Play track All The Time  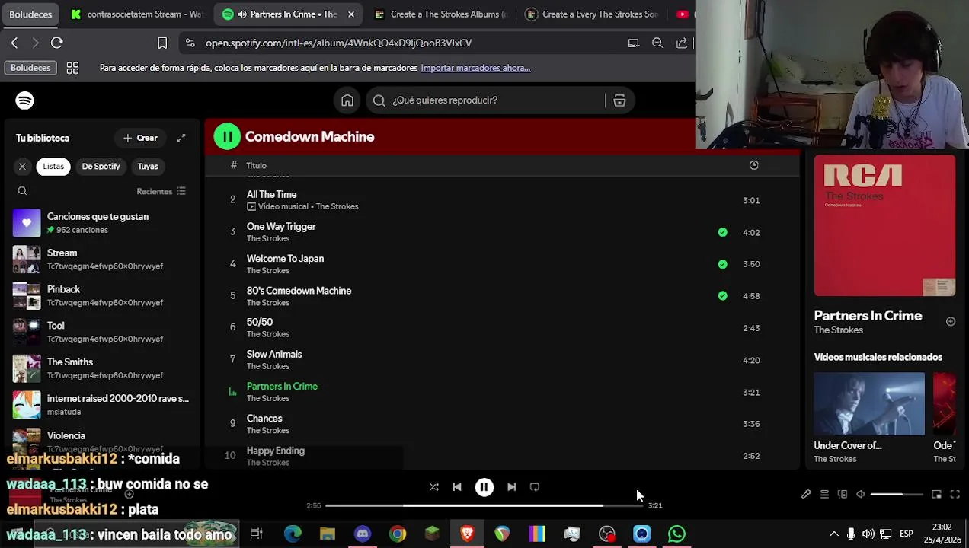click(x=501, y=200)
